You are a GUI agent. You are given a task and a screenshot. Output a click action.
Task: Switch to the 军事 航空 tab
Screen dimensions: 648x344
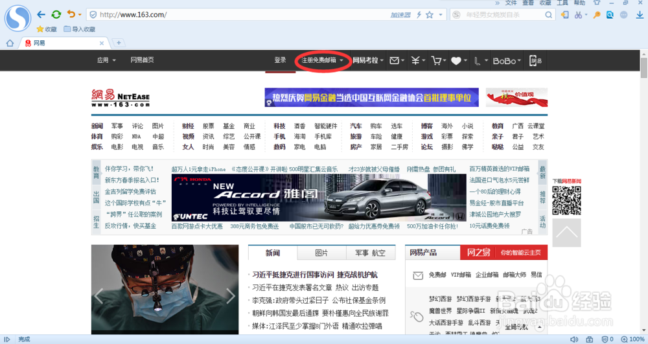pos(370,253)
